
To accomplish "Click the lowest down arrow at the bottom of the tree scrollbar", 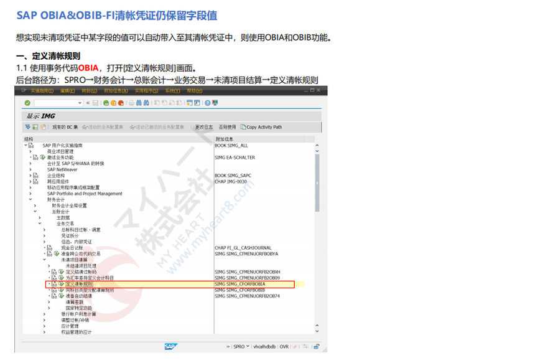I will 317,331.
